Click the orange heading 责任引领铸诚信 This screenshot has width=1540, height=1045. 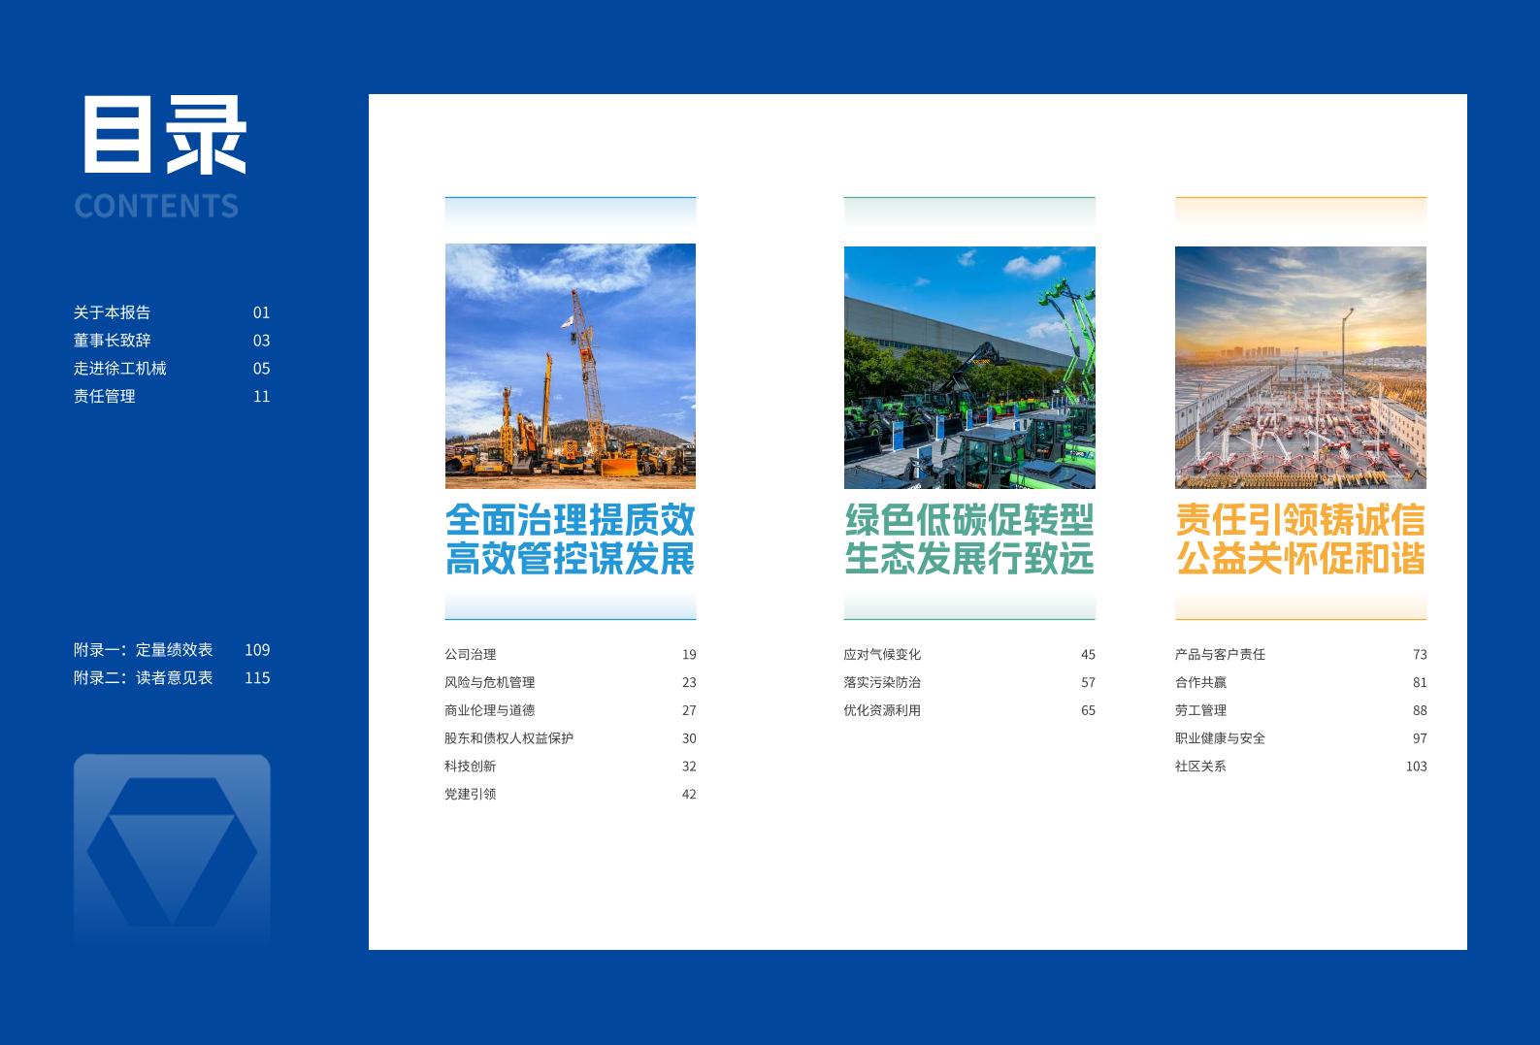(1300, 520)
